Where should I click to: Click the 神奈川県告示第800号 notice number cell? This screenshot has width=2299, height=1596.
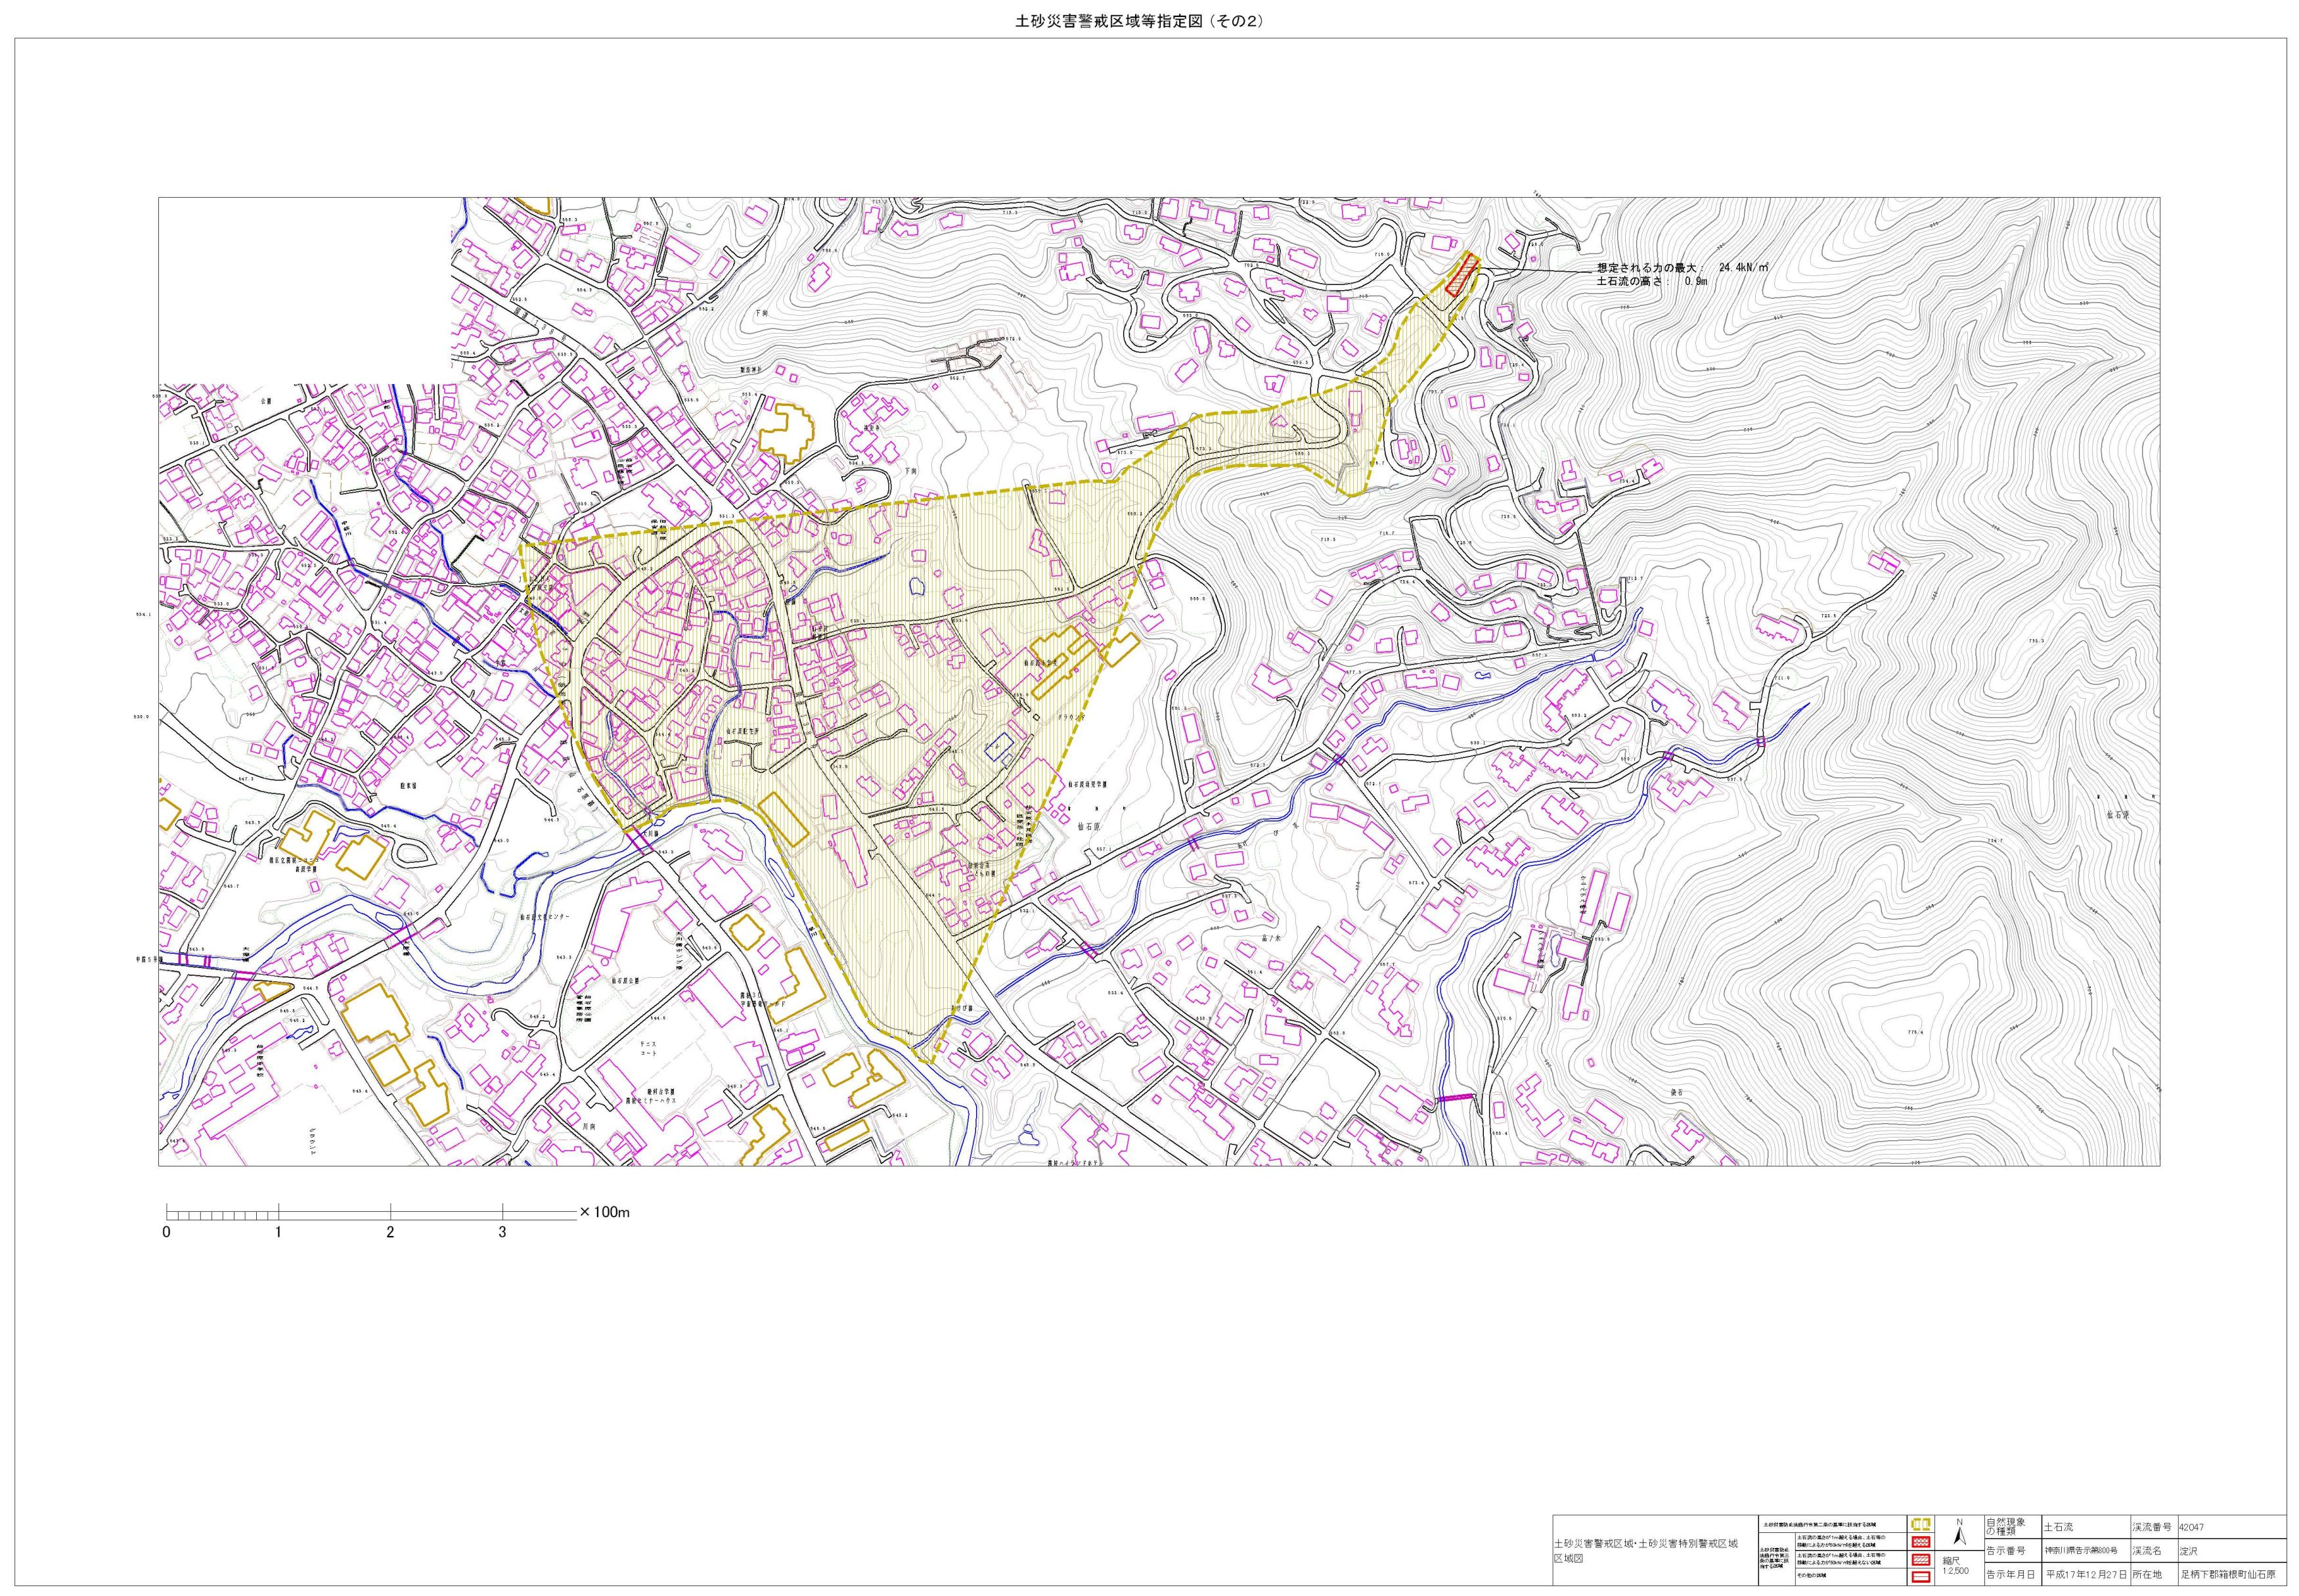2080,1551
